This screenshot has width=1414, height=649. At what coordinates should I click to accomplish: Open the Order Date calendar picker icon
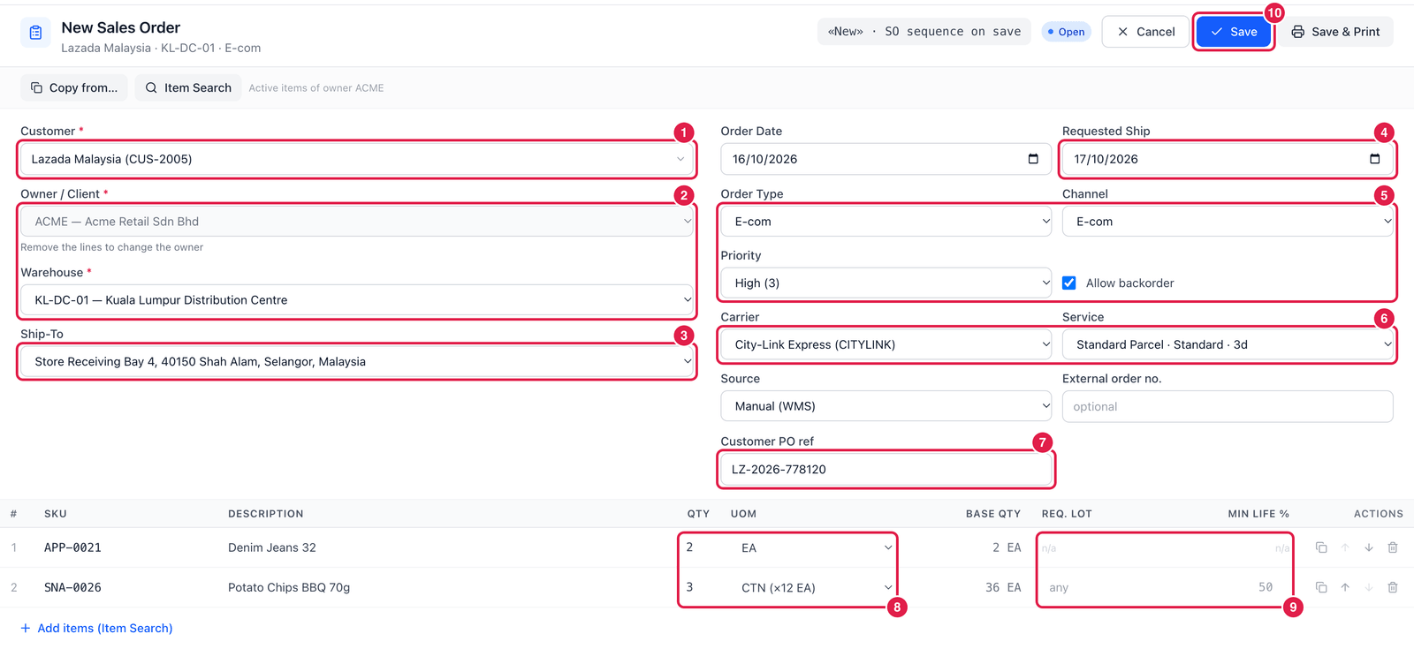tap(1033, 159)
